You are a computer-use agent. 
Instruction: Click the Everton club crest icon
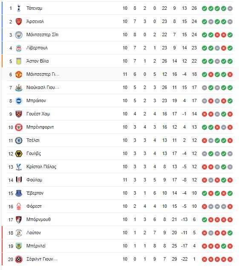click(19, 193)
